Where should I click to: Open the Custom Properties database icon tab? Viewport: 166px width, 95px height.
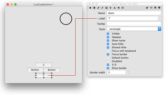coord(94,8)
